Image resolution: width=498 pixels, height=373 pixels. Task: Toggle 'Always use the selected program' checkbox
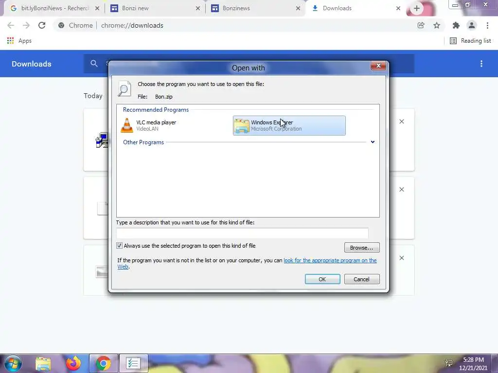click(120, 245)
